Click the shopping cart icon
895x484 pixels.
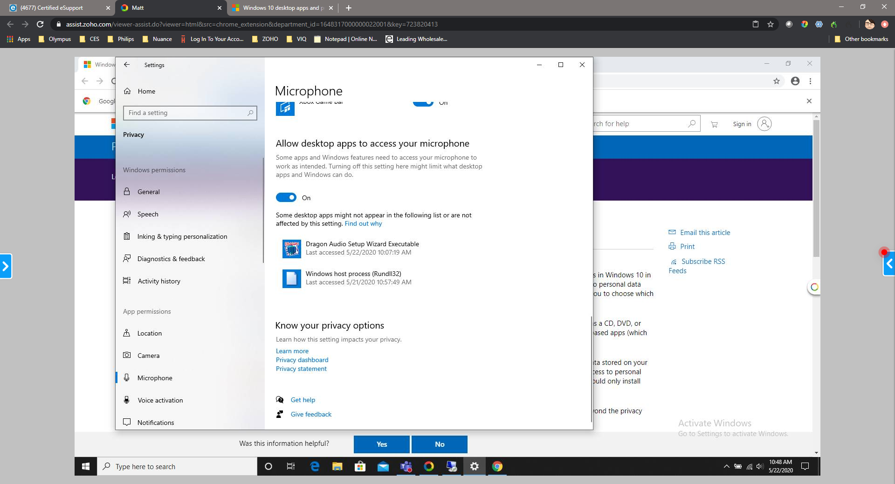714,124
